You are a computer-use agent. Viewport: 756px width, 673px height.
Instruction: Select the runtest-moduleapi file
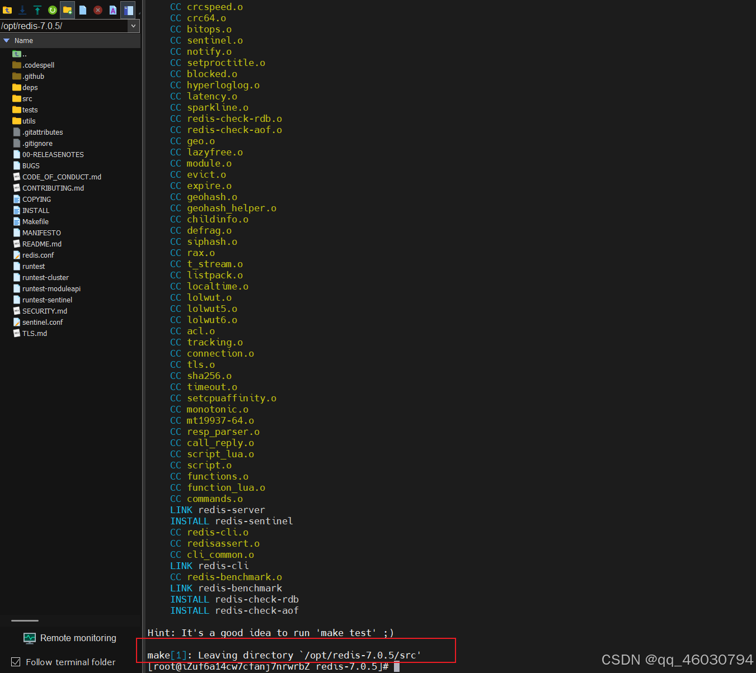[x=46, y=289]
